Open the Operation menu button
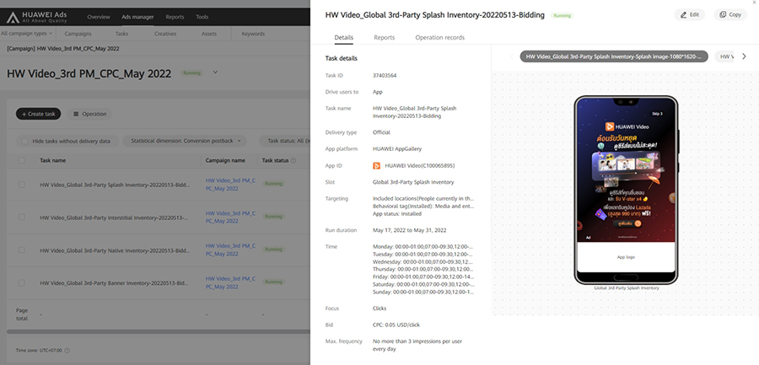 (x=88, y=114)
